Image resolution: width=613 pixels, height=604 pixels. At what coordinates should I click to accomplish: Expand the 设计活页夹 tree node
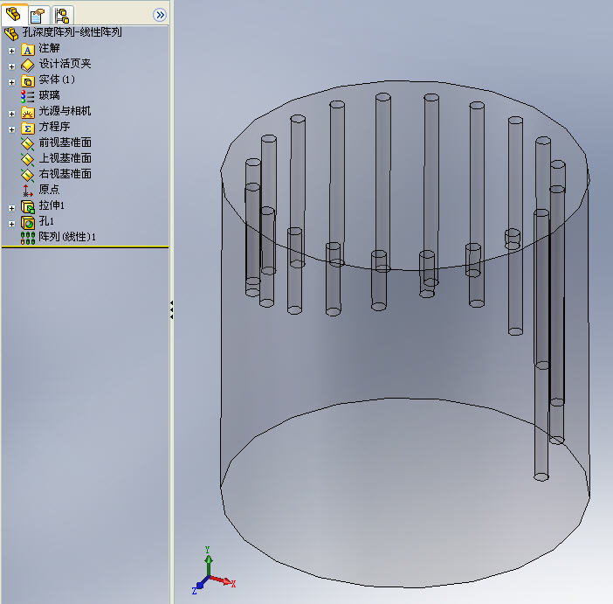(x=11, y=66)
